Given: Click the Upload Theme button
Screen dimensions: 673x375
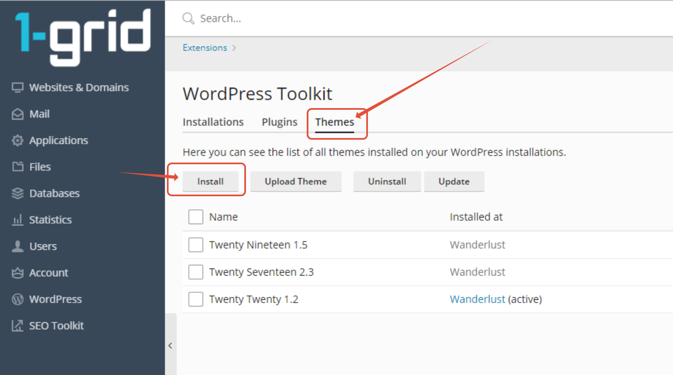Looking at the screenshot, I should click(296, 182).
